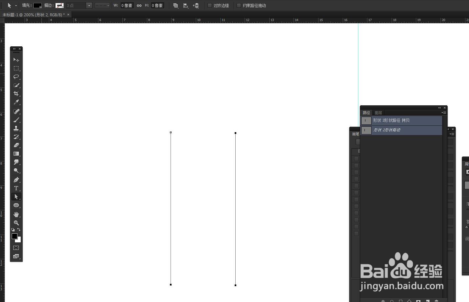Select the Brush tool
This screenshot has height=302, width=469.
pyautogui.click(x=16, y=120)
